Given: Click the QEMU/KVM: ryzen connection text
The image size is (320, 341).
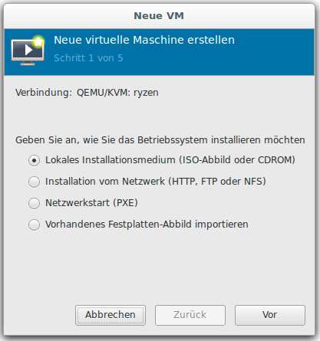Looking at the screenshot, I should coord(117,93).
